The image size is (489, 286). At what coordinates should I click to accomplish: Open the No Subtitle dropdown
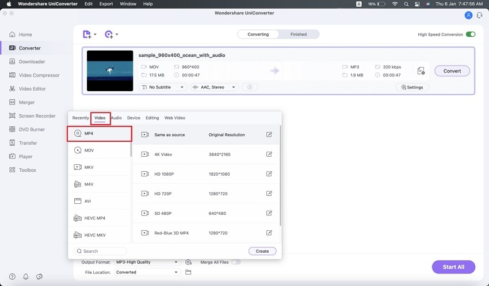pos(163,87)
